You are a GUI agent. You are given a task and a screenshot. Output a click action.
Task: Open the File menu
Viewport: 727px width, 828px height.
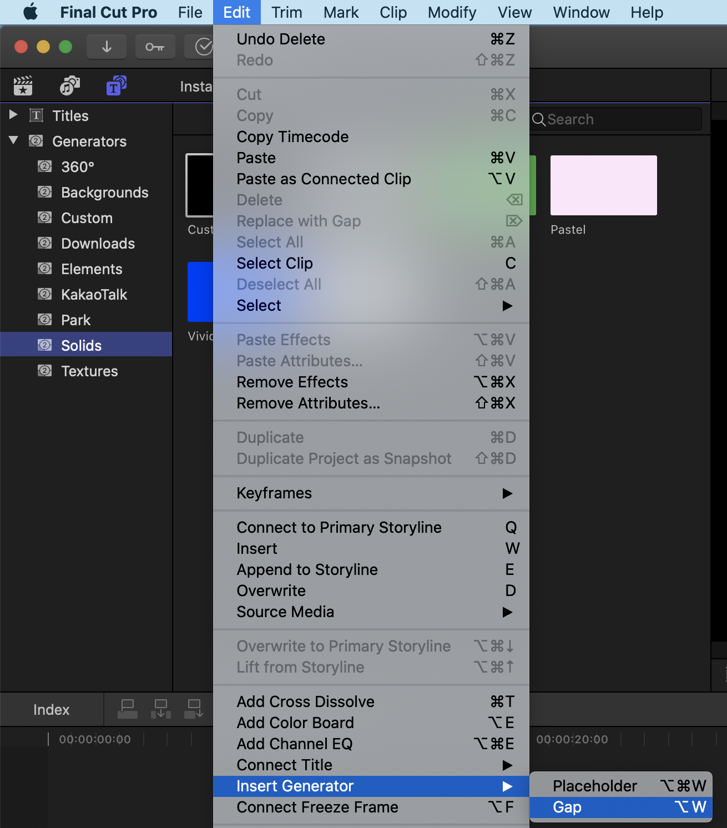(x=190, y=12)
